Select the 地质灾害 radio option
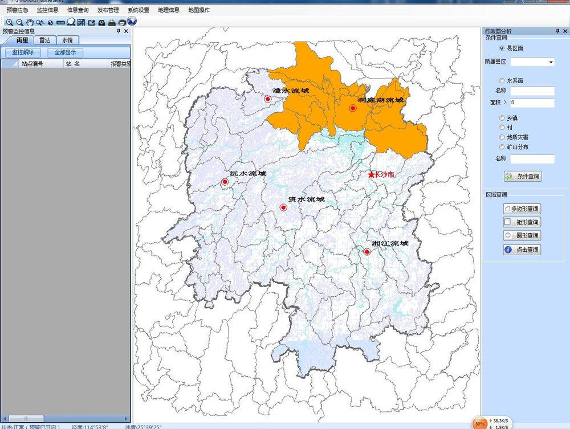 (502, 137)
